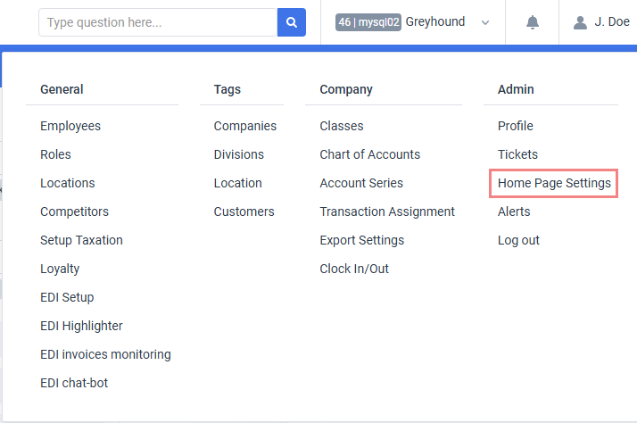637x423 pixels.
Task: Click the user avatar icon
Action: [580, 22]
